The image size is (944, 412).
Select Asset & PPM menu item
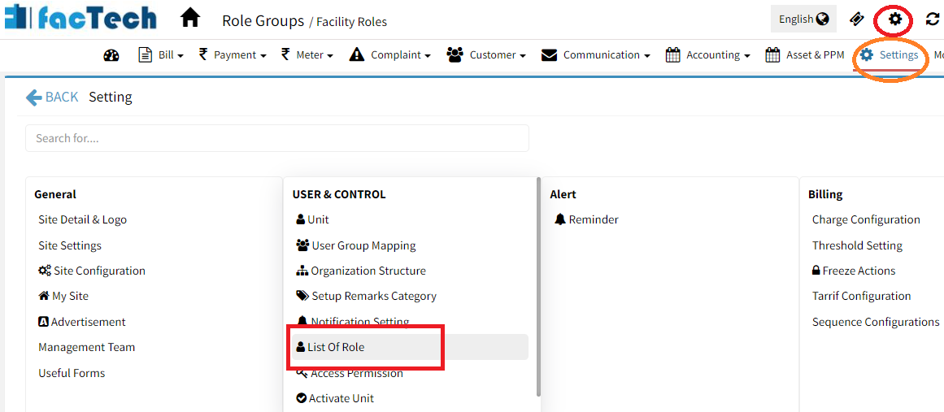[x=805, y=55]
